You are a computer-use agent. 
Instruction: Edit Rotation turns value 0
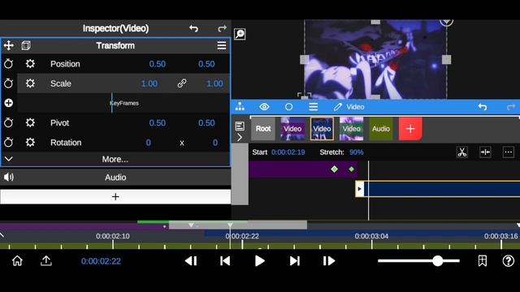148,143
